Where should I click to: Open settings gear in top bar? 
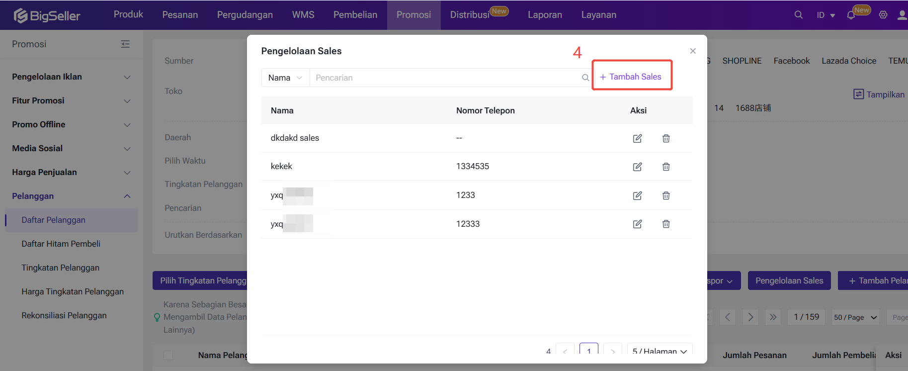(883, 15)
